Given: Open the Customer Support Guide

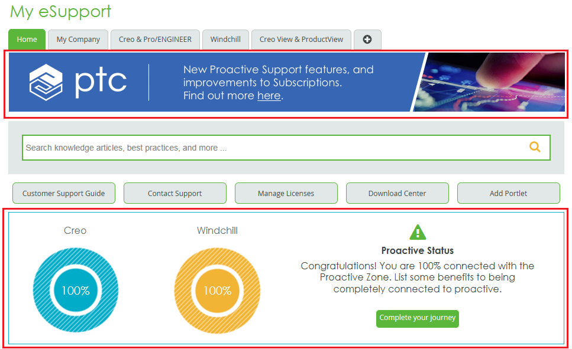Looking at the screenshot, I should (x=64, y=193).
